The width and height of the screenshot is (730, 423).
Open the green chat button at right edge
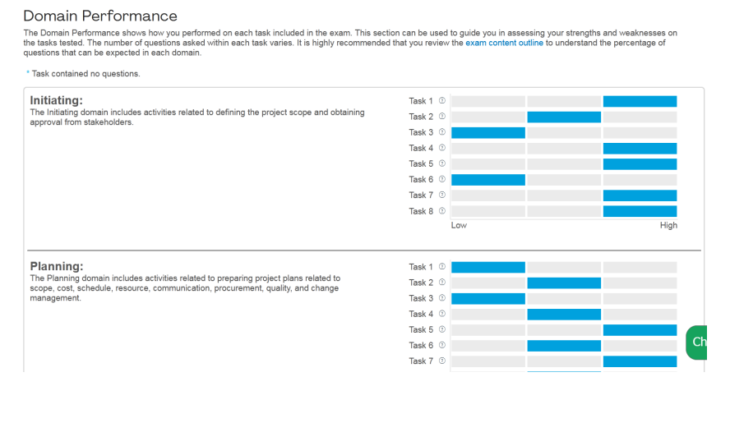(696, 343)
